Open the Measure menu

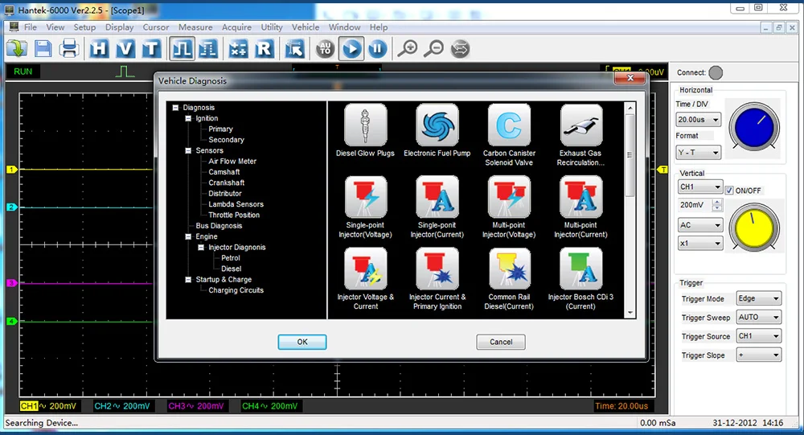point(195,27)
